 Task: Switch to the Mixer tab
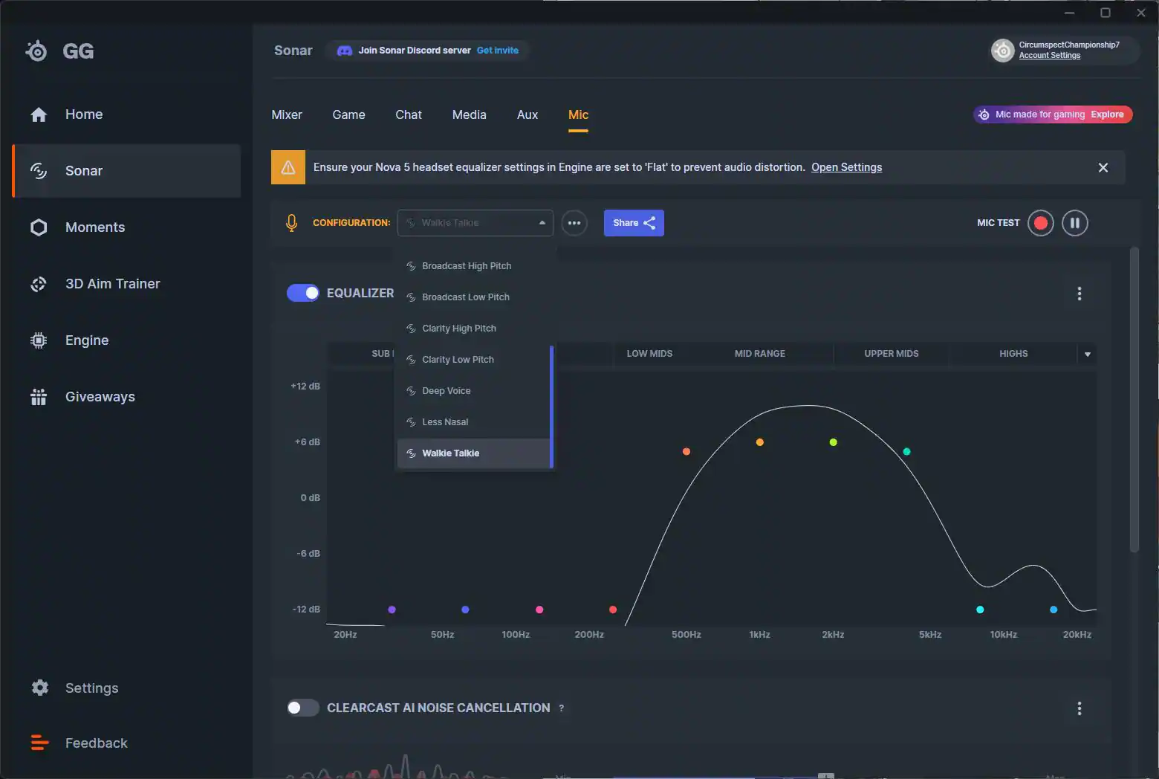(287, 114)
